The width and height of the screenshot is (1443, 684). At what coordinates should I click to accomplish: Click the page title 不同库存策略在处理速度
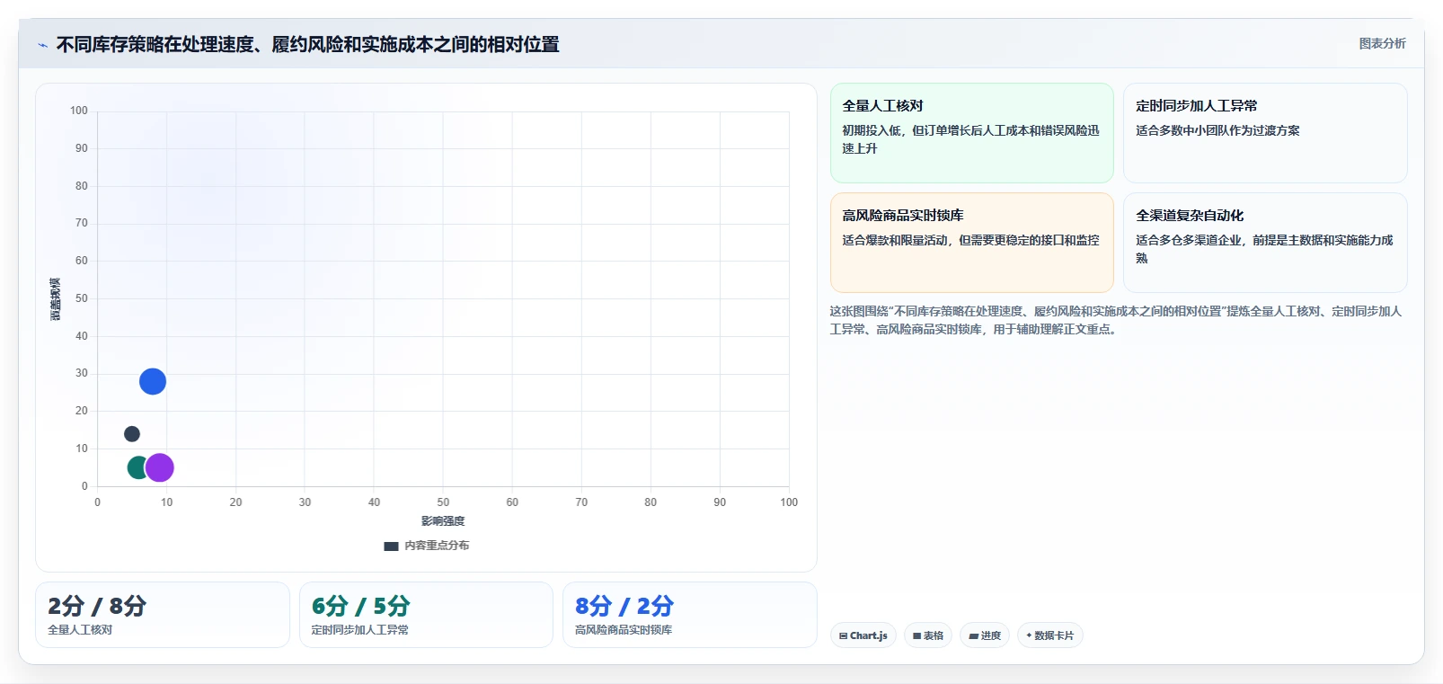point(307,45)
